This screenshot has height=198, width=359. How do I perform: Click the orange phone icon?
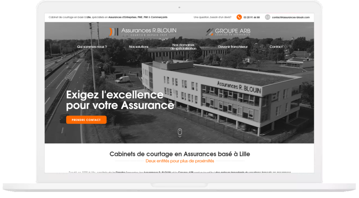239,17
